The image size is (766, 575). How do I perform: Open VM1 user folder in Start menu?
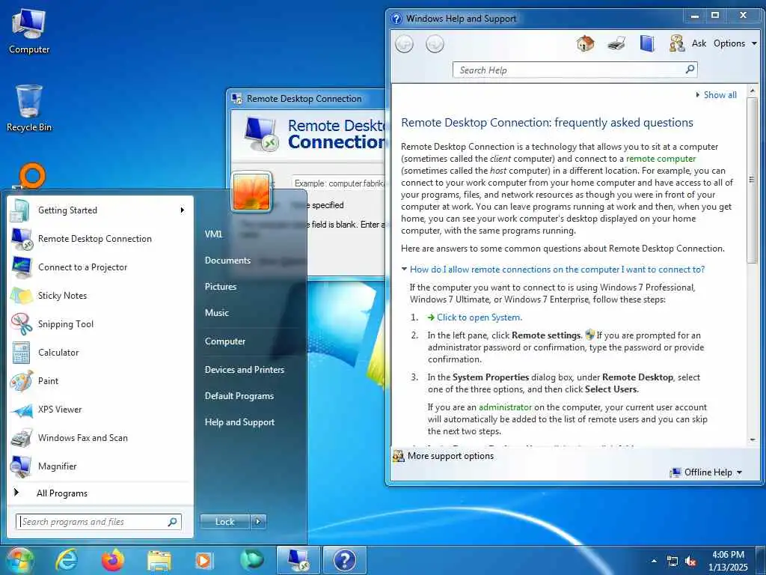[x=213, y=234]
